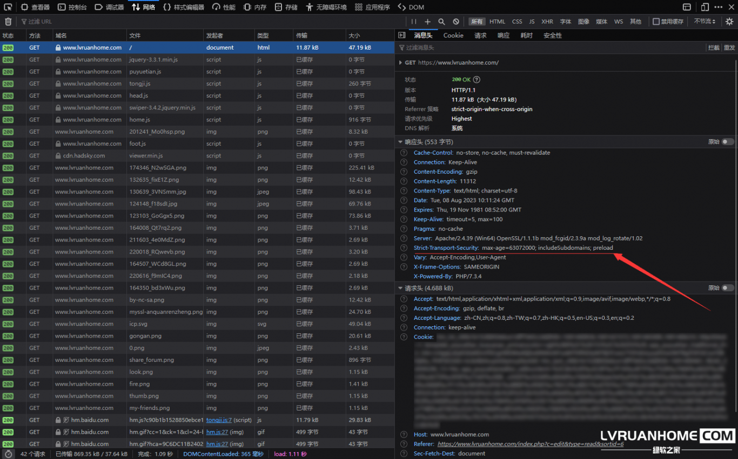
Task: Open the request blocking icon
Action: 456,22
